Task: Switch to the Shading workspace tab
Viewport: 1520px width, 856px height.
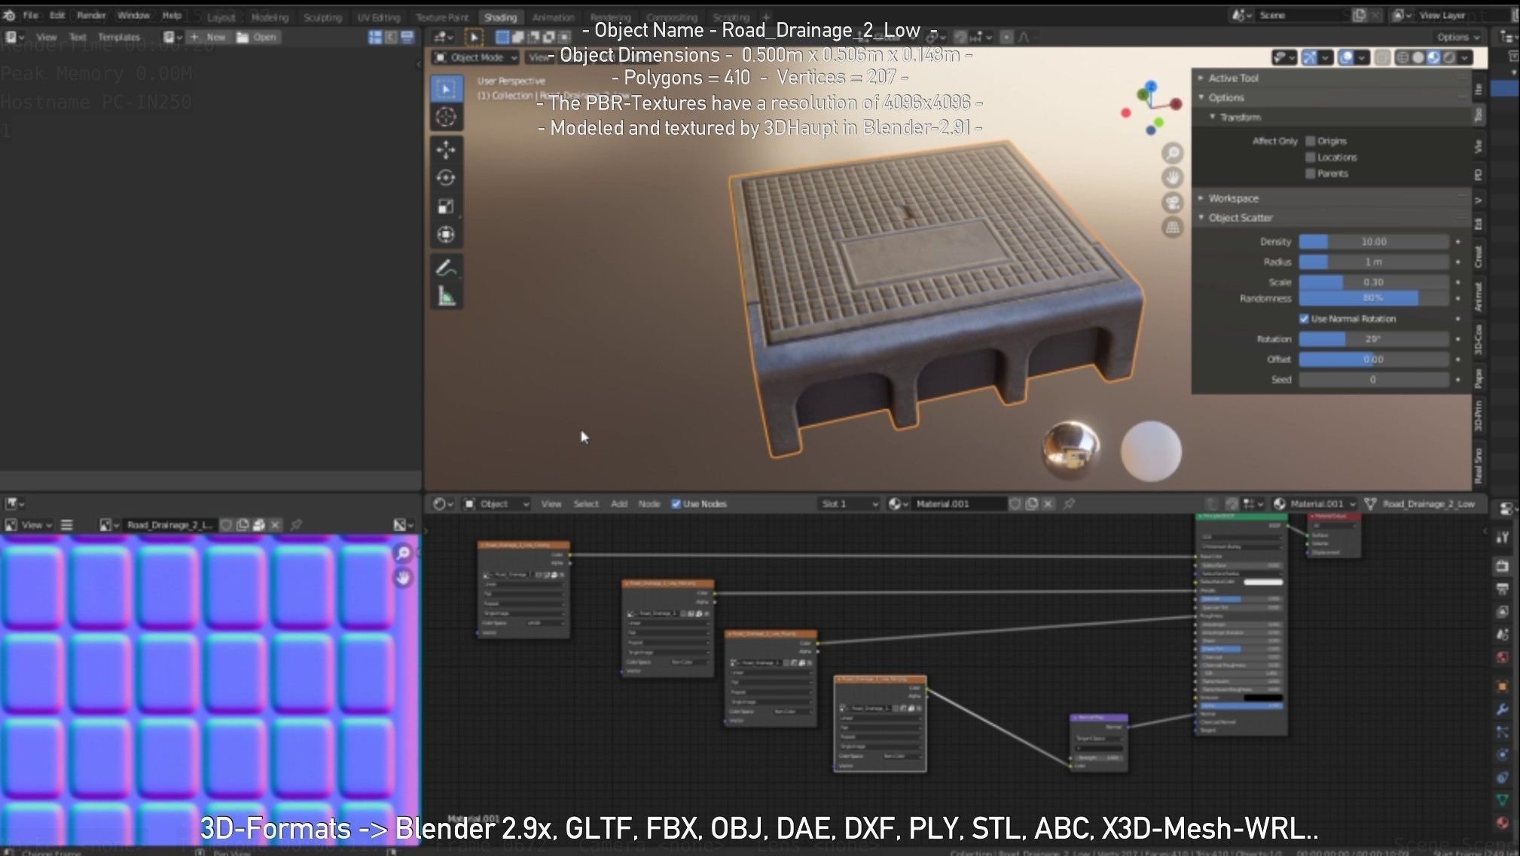Action: [x=500, y=17]
